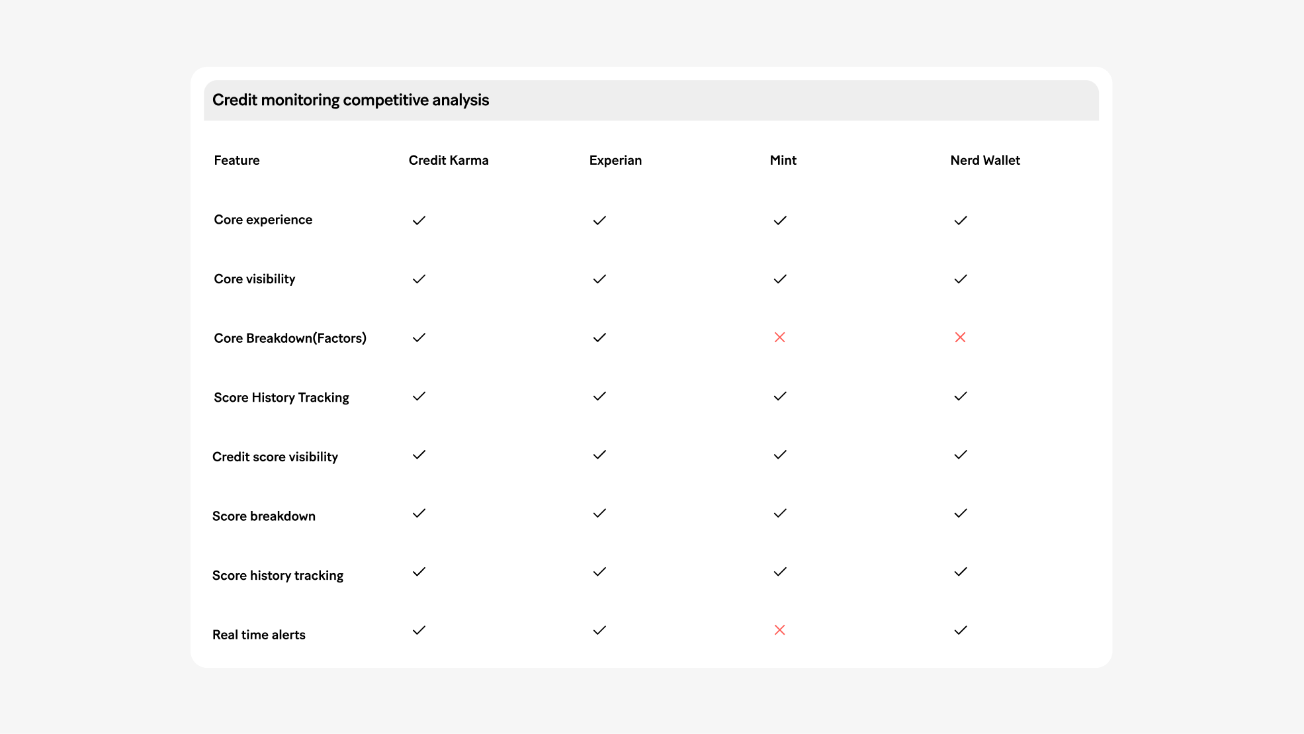Click Mint's checkmark for Score breakdown row
Image resolution: width=1304 pixels, height=734 pixels.
click(780, 514)
